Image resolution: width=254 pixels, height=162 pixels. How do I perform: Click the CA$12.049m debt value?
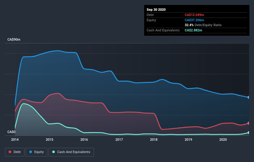(x=194, y=15)
